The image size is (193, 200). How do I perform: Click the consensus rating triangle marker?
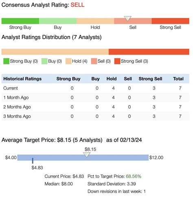(127, 19)
